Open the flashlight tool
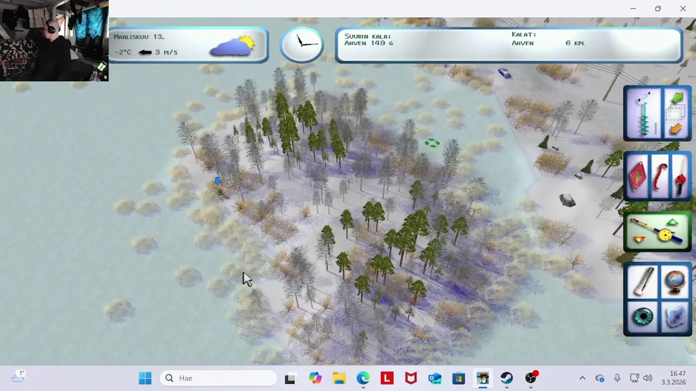The image size is (696, 391). pos(643,283)
